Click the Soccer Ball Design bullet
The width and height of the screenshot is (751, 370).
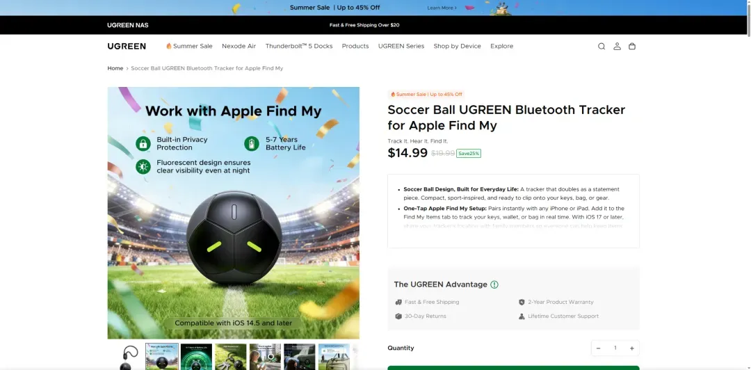[512, 193]
